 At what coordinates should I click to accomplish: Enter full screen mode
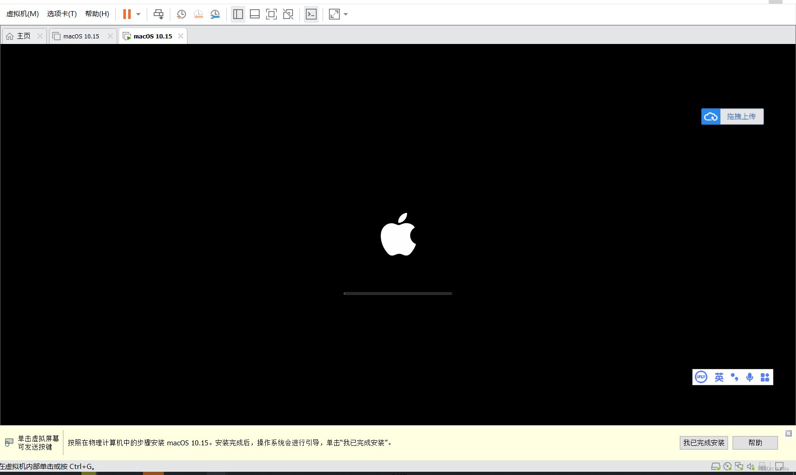[271, 14]
